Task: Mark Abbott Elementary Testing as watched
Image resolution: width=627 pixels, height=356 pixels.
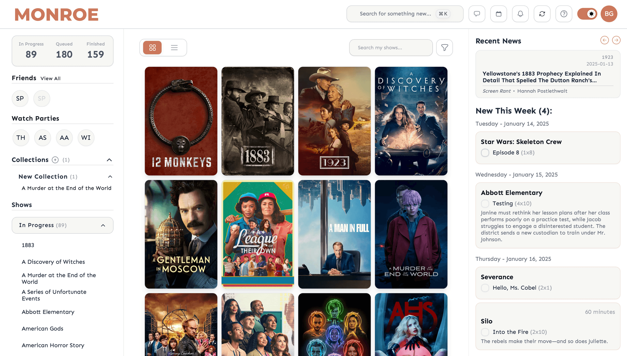Action: 485,203
